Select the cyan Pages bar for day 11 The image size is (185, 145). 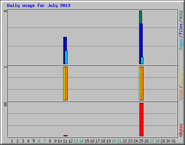tap(66, 57)
